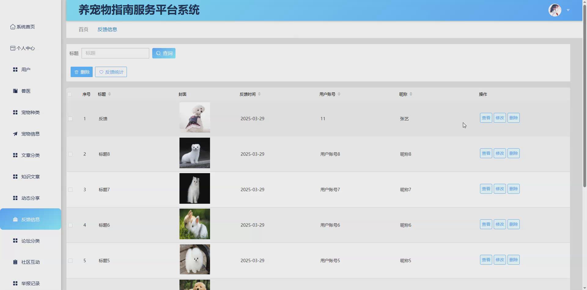Click the title search input field
The width and height of the screenshot is (587, 290).
click(115, 53)
